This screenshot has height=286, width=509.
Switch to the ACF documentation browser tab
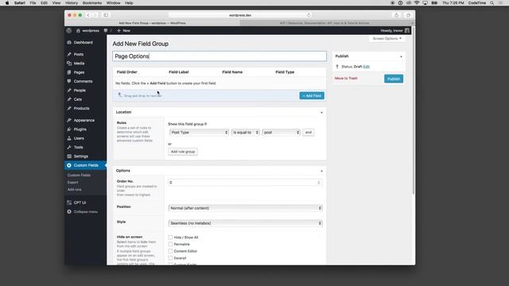324,23
